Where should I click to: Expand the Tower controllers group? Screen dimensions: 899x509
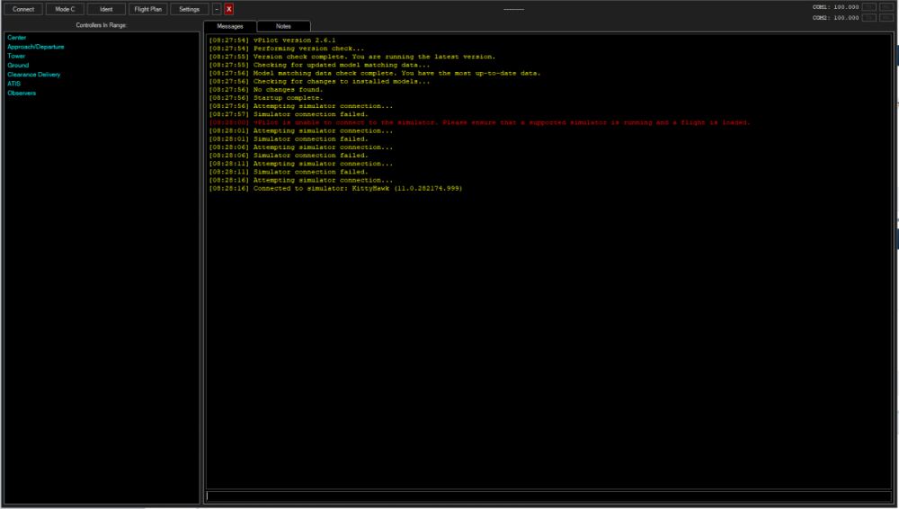[16, 56]
